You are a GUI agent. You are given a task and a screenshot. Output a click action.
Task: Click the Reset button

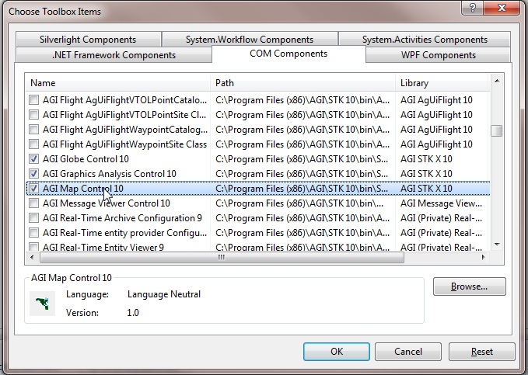click(481, 352)
